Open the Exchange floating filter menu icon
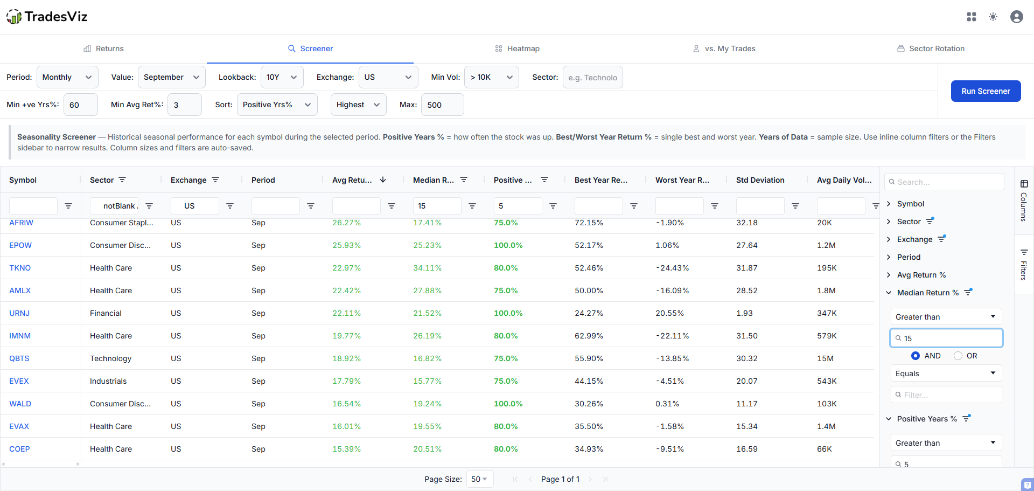This screenshot has height=491, width=1034. 230,206
